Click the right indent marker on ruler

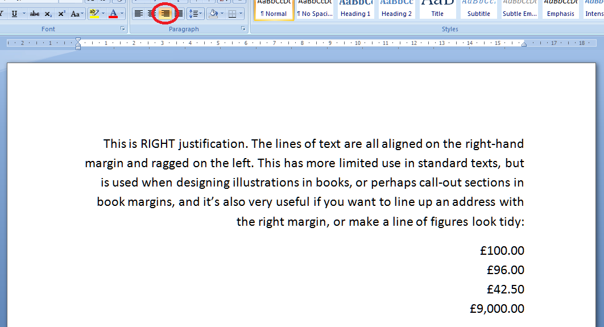(524, 44)
